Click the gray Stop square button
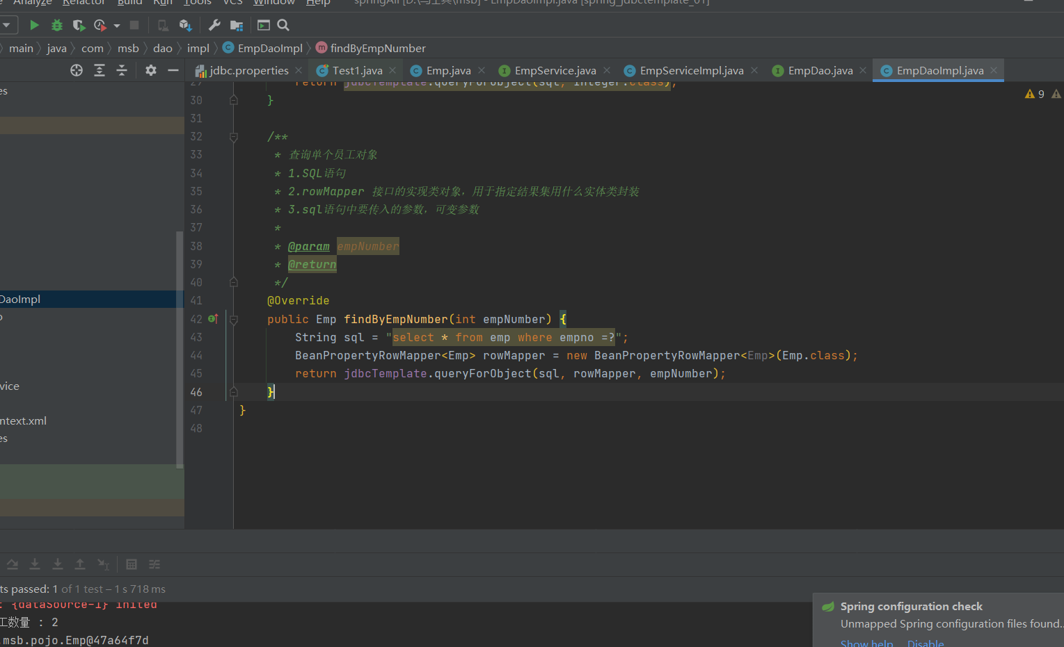Image resolution: width=1064 pixels, height=647 pixels. (134, 25)
